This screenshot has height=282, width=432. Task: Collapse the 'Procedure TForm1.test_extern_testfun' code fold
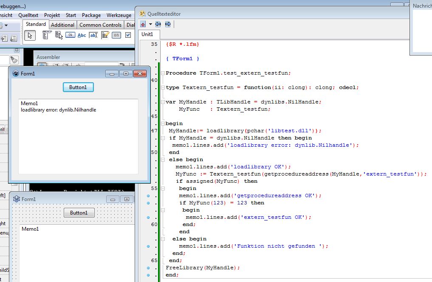163,73
